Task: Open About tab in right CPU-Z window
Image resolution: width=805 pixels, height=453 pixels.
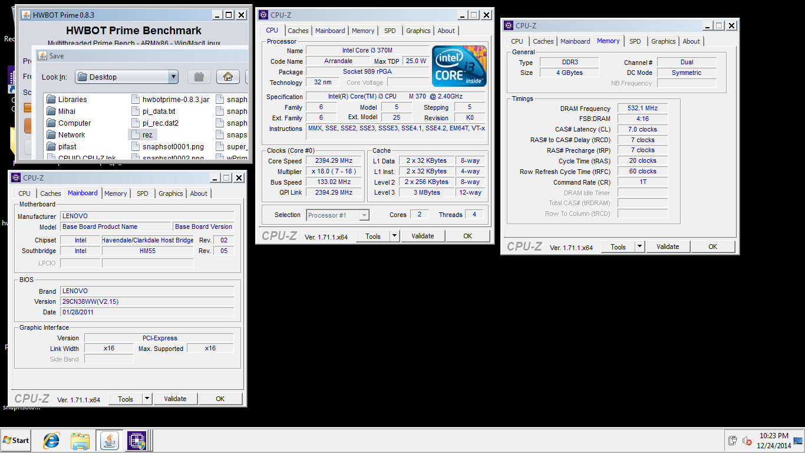Action: click(x=691, y=41)
